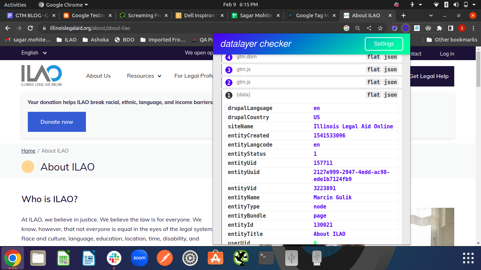481x270 pixels.
Task: Open Zoom from the dock
Action: (x=139, y=258)
